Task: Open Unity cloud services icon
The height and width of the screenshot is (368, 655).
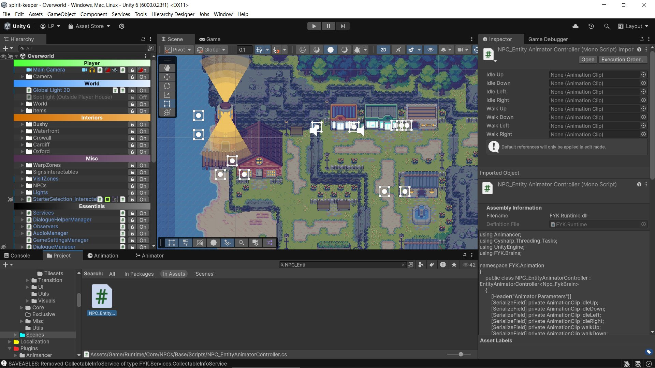Action: (576, 26)
